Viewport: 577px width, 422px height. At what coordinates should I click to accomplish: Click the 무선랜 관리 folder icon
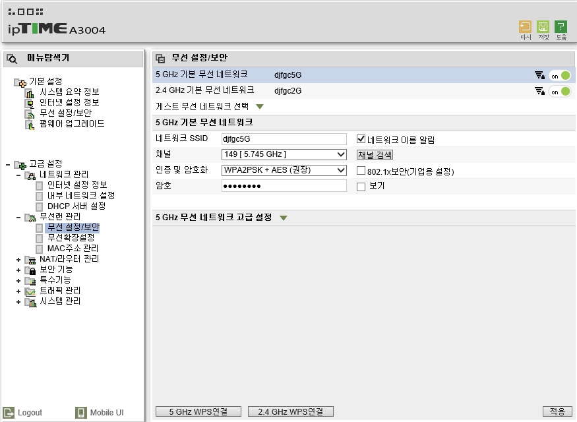(x=30, y=218)
